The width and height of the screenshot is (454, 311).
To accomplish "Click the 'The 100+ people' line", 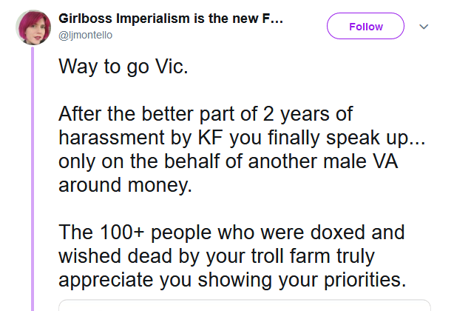I will 231,233.
